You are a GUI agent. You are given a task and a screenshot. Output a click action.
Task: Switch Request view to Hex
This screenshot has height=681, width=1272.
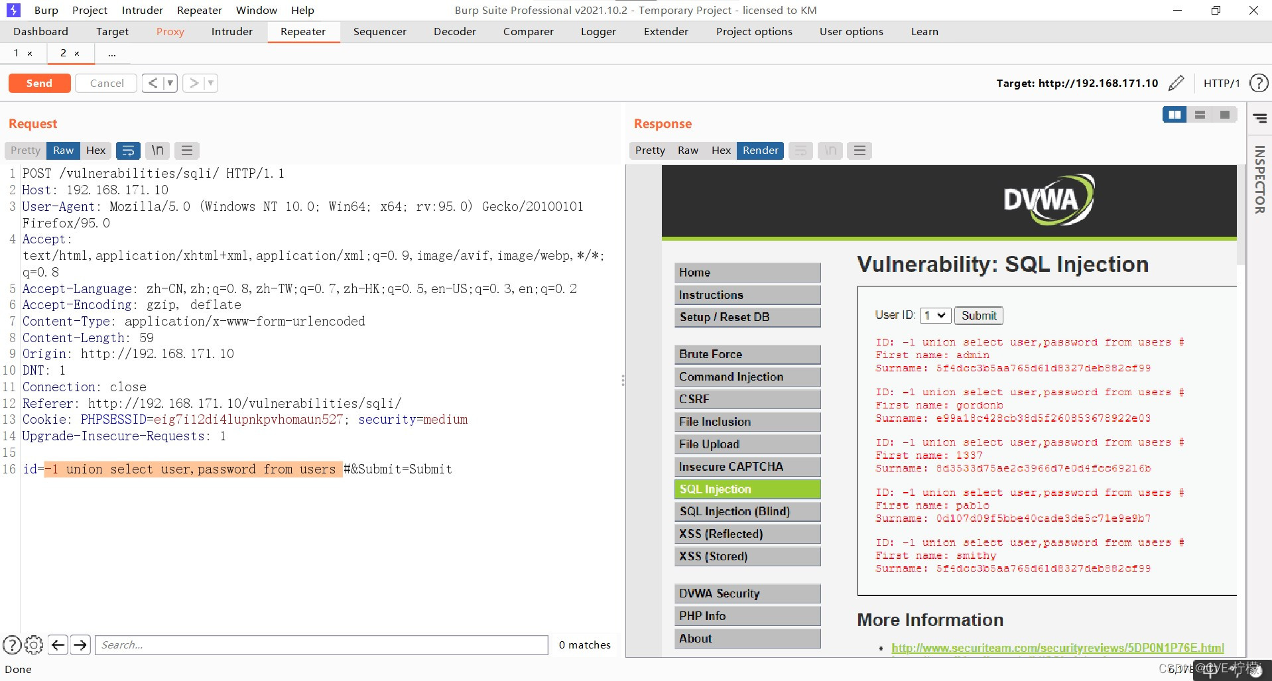click(x=95, y=151)
